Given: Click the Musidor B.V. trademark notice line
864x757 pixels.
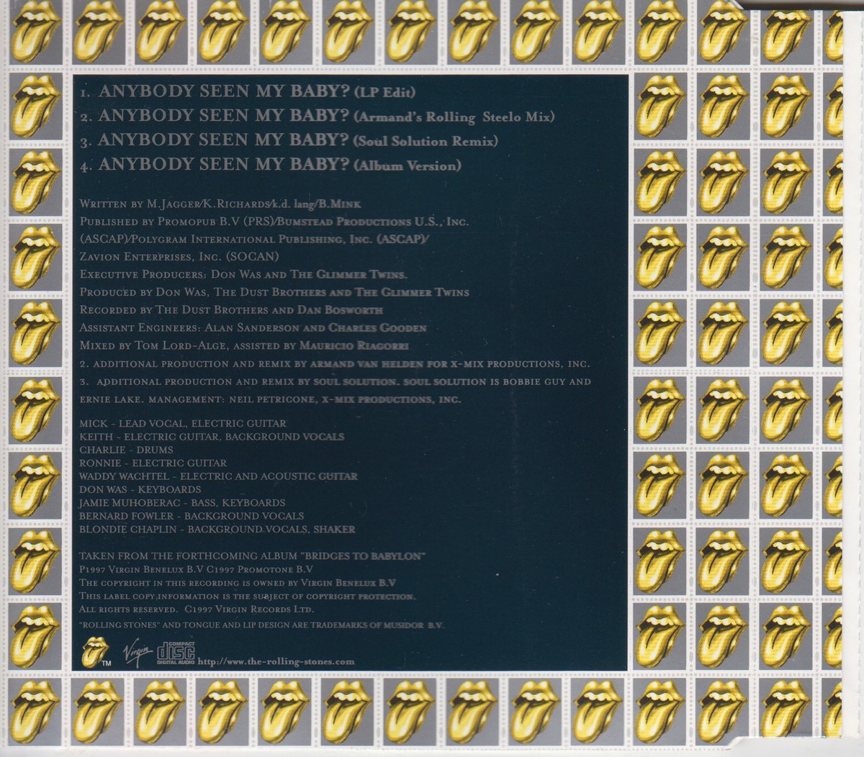Looking at the screenshot, I should 261,625.
